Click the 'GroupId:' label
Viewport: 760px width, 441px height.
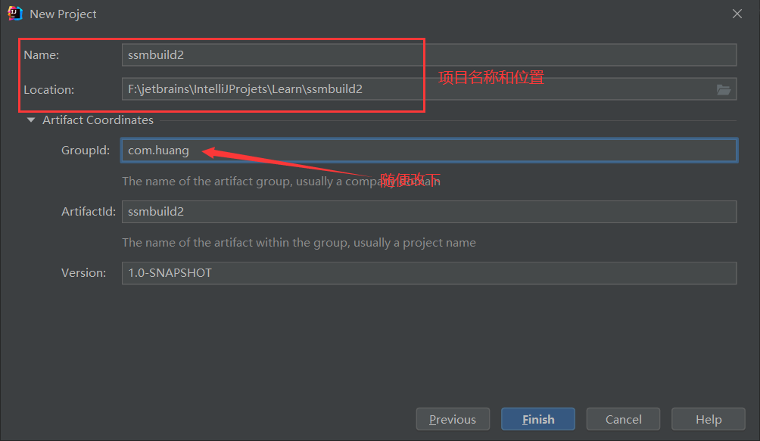pyautogui.click(x=86, y=151)
